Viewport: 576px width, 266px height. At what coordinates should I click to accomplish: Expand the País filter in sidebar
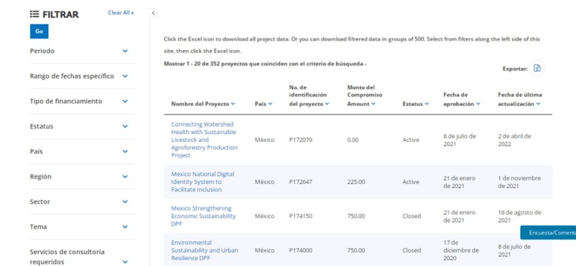click(x=125, y=152)
